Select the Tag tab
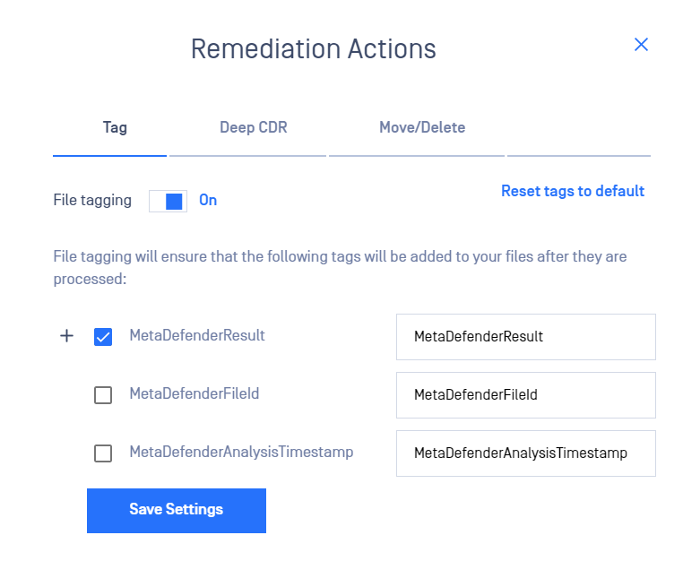Image resolution: width=683 pixels, height=561 pixels. 115,127
